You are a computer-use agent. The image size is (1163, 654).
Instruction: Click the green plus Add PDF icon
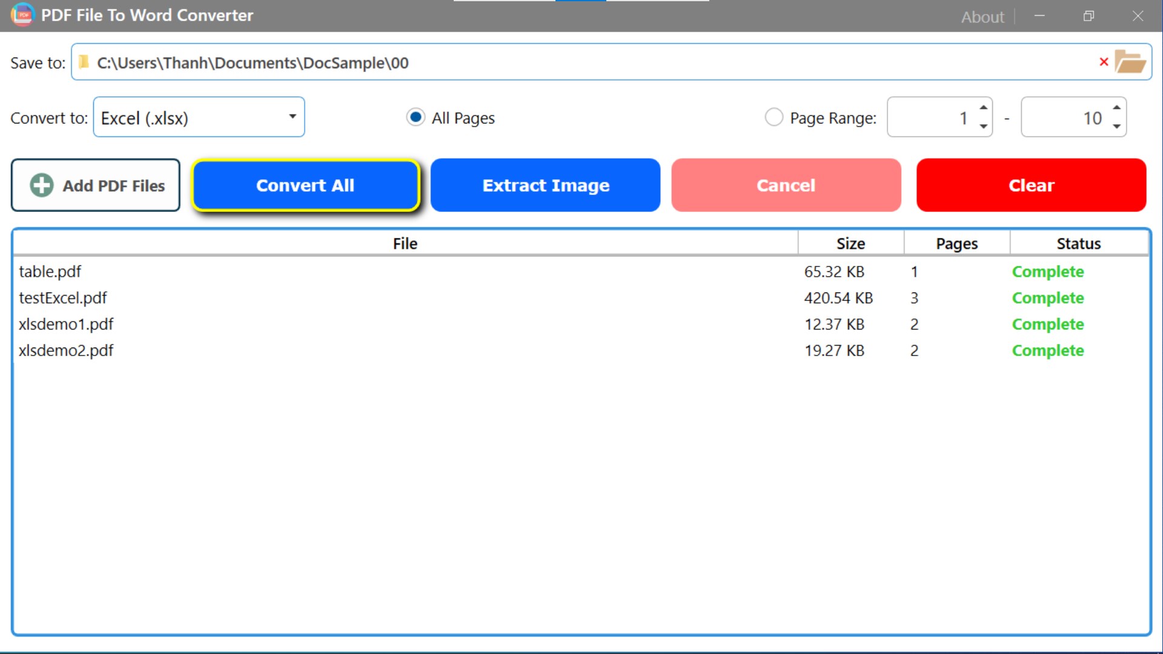coord(42,185)
